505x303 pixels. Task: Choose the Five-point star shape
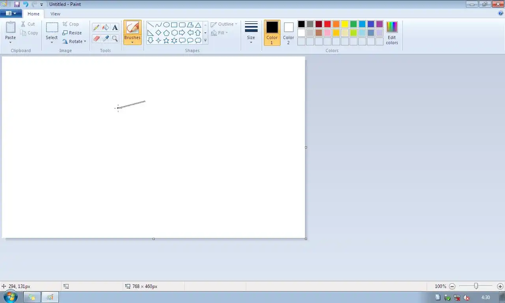coord(166,40)
